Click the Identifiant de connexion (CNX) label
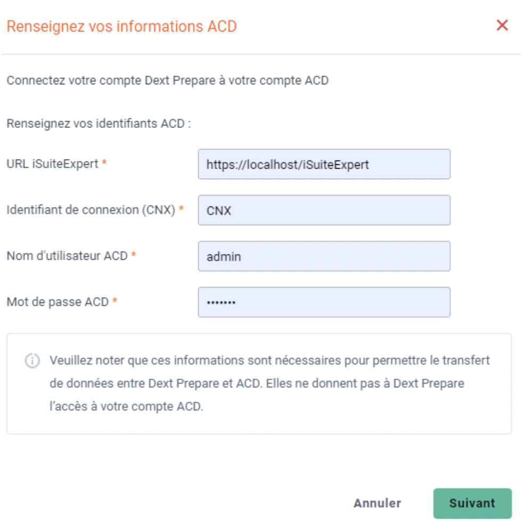The width and height of the screenshot is (523, 525). (x=91, y=210)
